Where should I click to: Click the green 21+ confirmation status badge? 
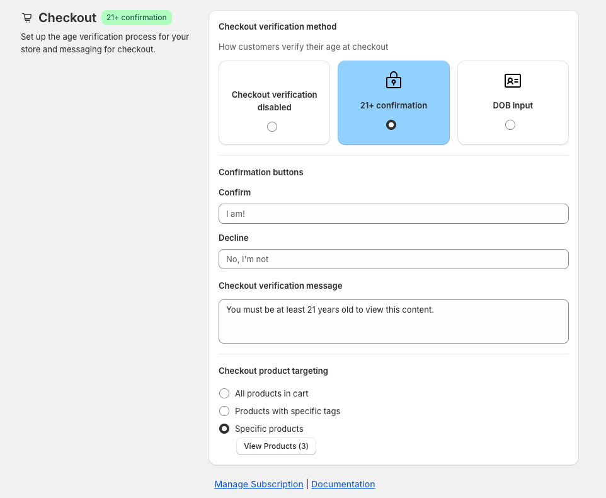pyautogui.click(x=136, y=18)
